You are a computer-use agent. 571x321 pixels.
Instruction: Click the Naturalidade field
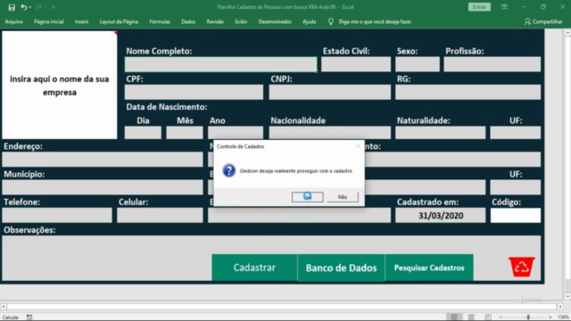[440, 133]
